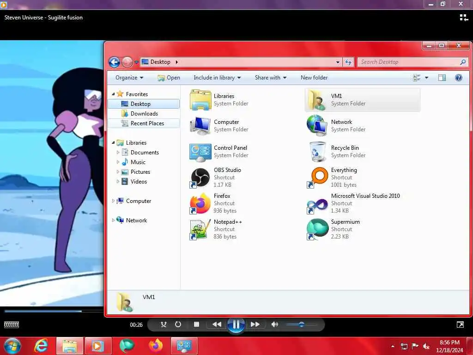Viewport: 473px width, 355px height.
Task: Select the Everything shortcut icon
Action: tap(317, 177)
